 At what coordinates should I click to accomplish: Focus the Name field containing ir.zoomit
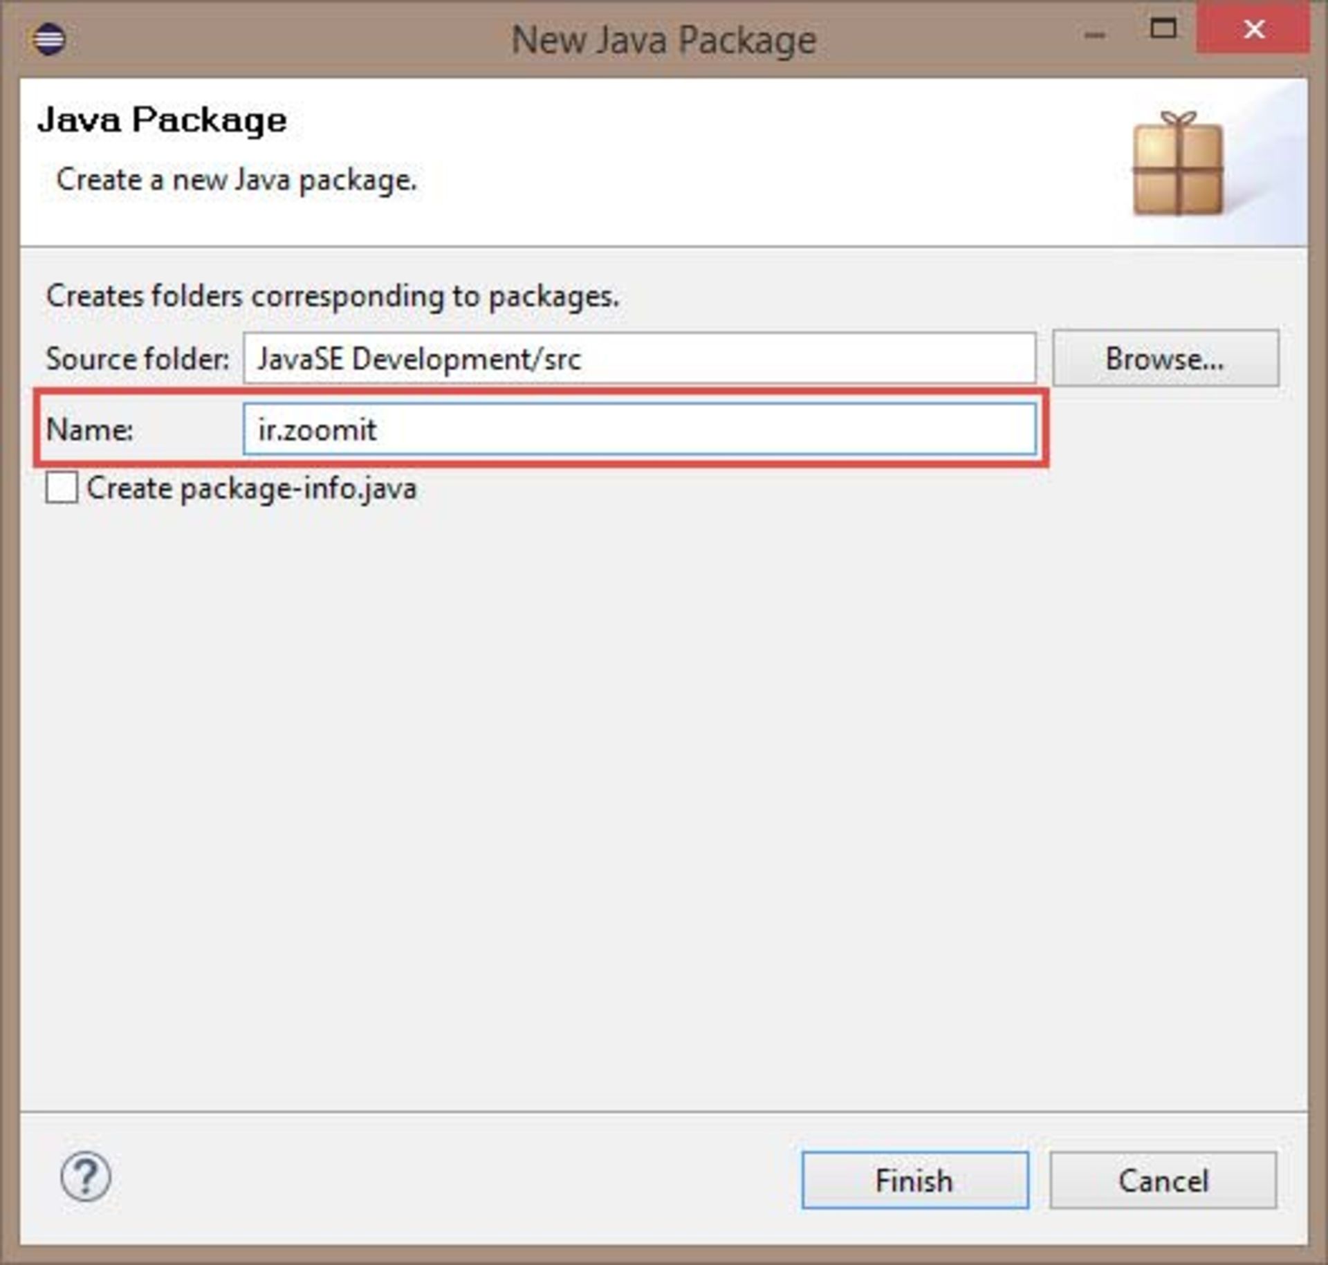(x=639, y=430)
